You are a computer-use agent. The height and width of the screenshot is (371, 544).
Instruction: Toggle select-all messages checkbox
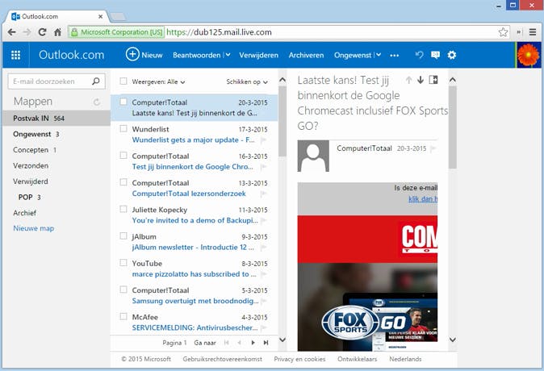pos(123,81)
